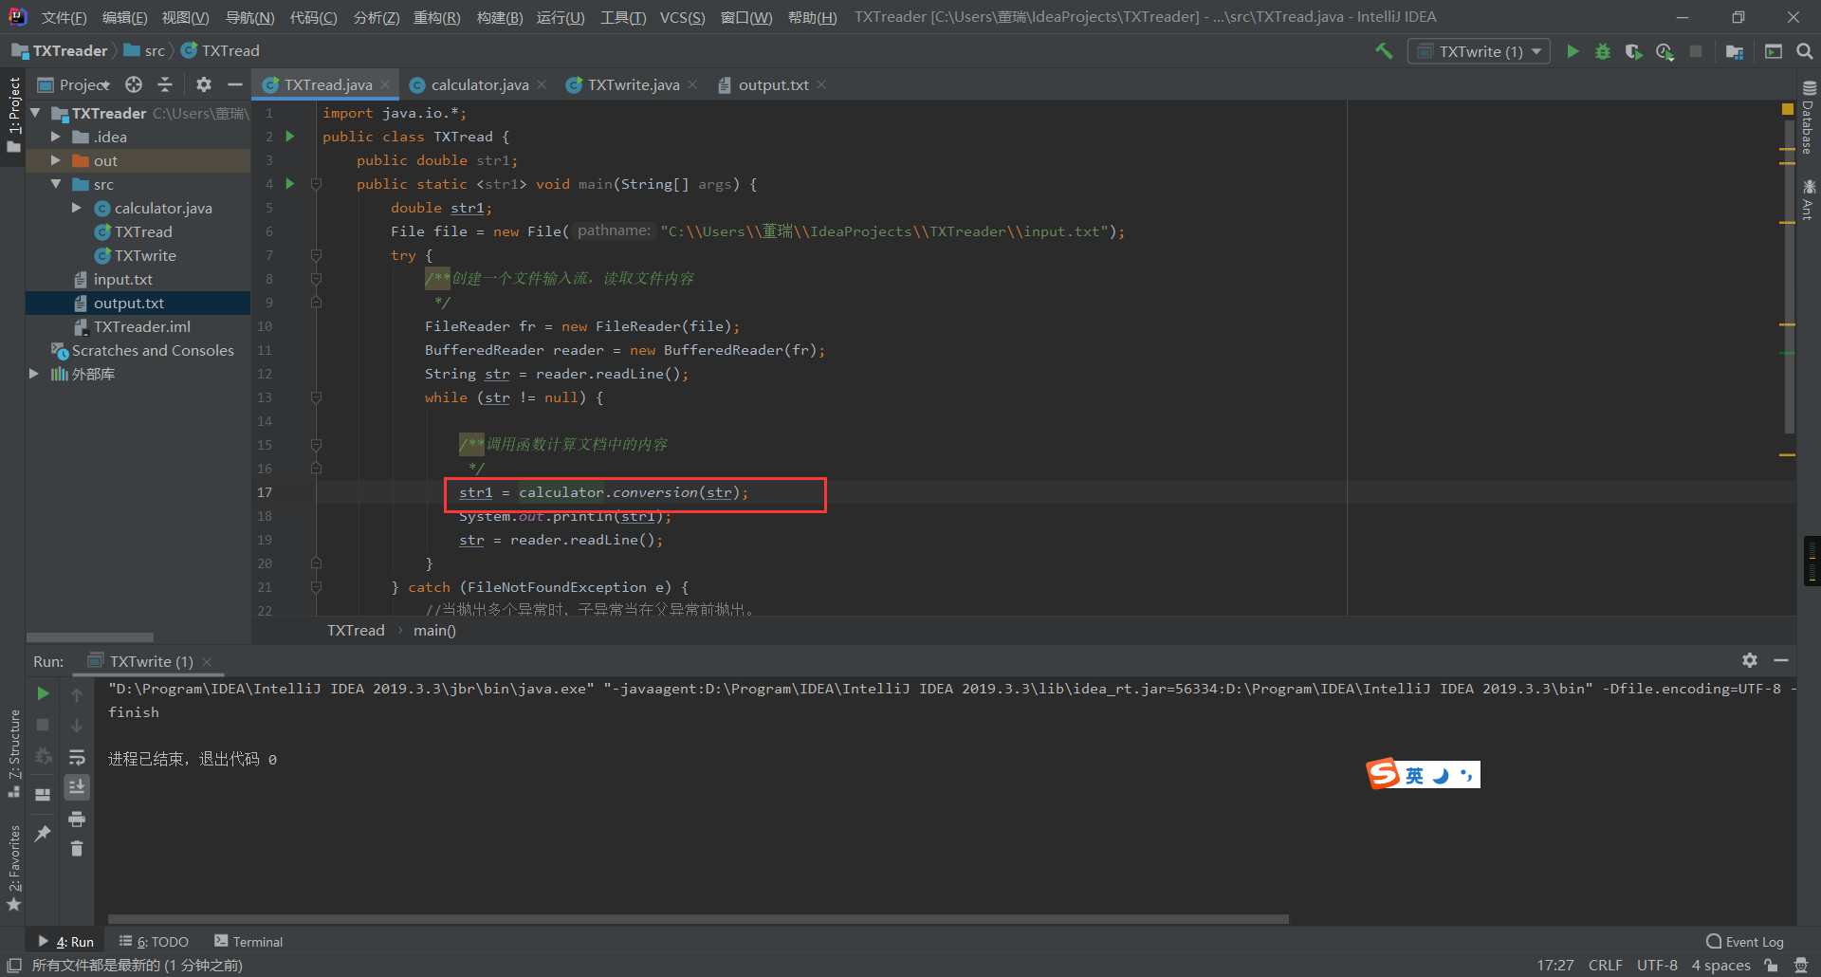Toggle scroll to end in Run console
This screenshot has width=1821, height=977.
(77, 787)
